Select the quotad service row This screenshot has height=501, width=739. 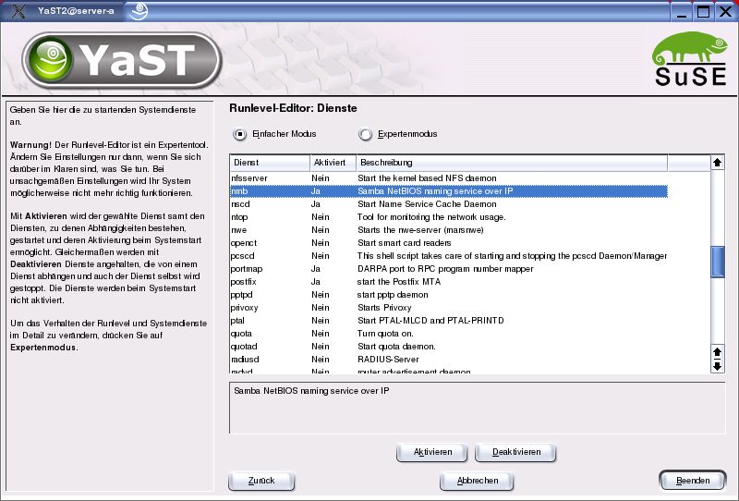tap(449, 347)
